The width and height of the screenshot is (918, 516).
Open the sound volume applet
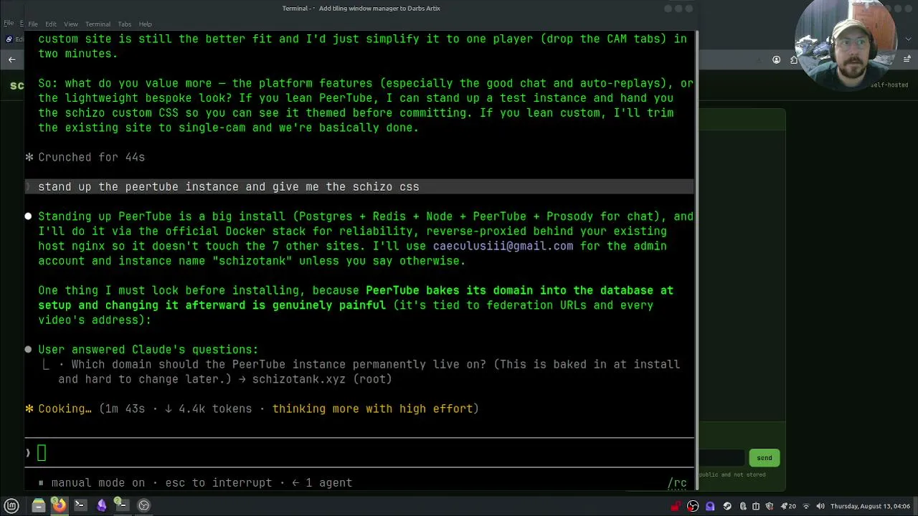coord(820,506)
